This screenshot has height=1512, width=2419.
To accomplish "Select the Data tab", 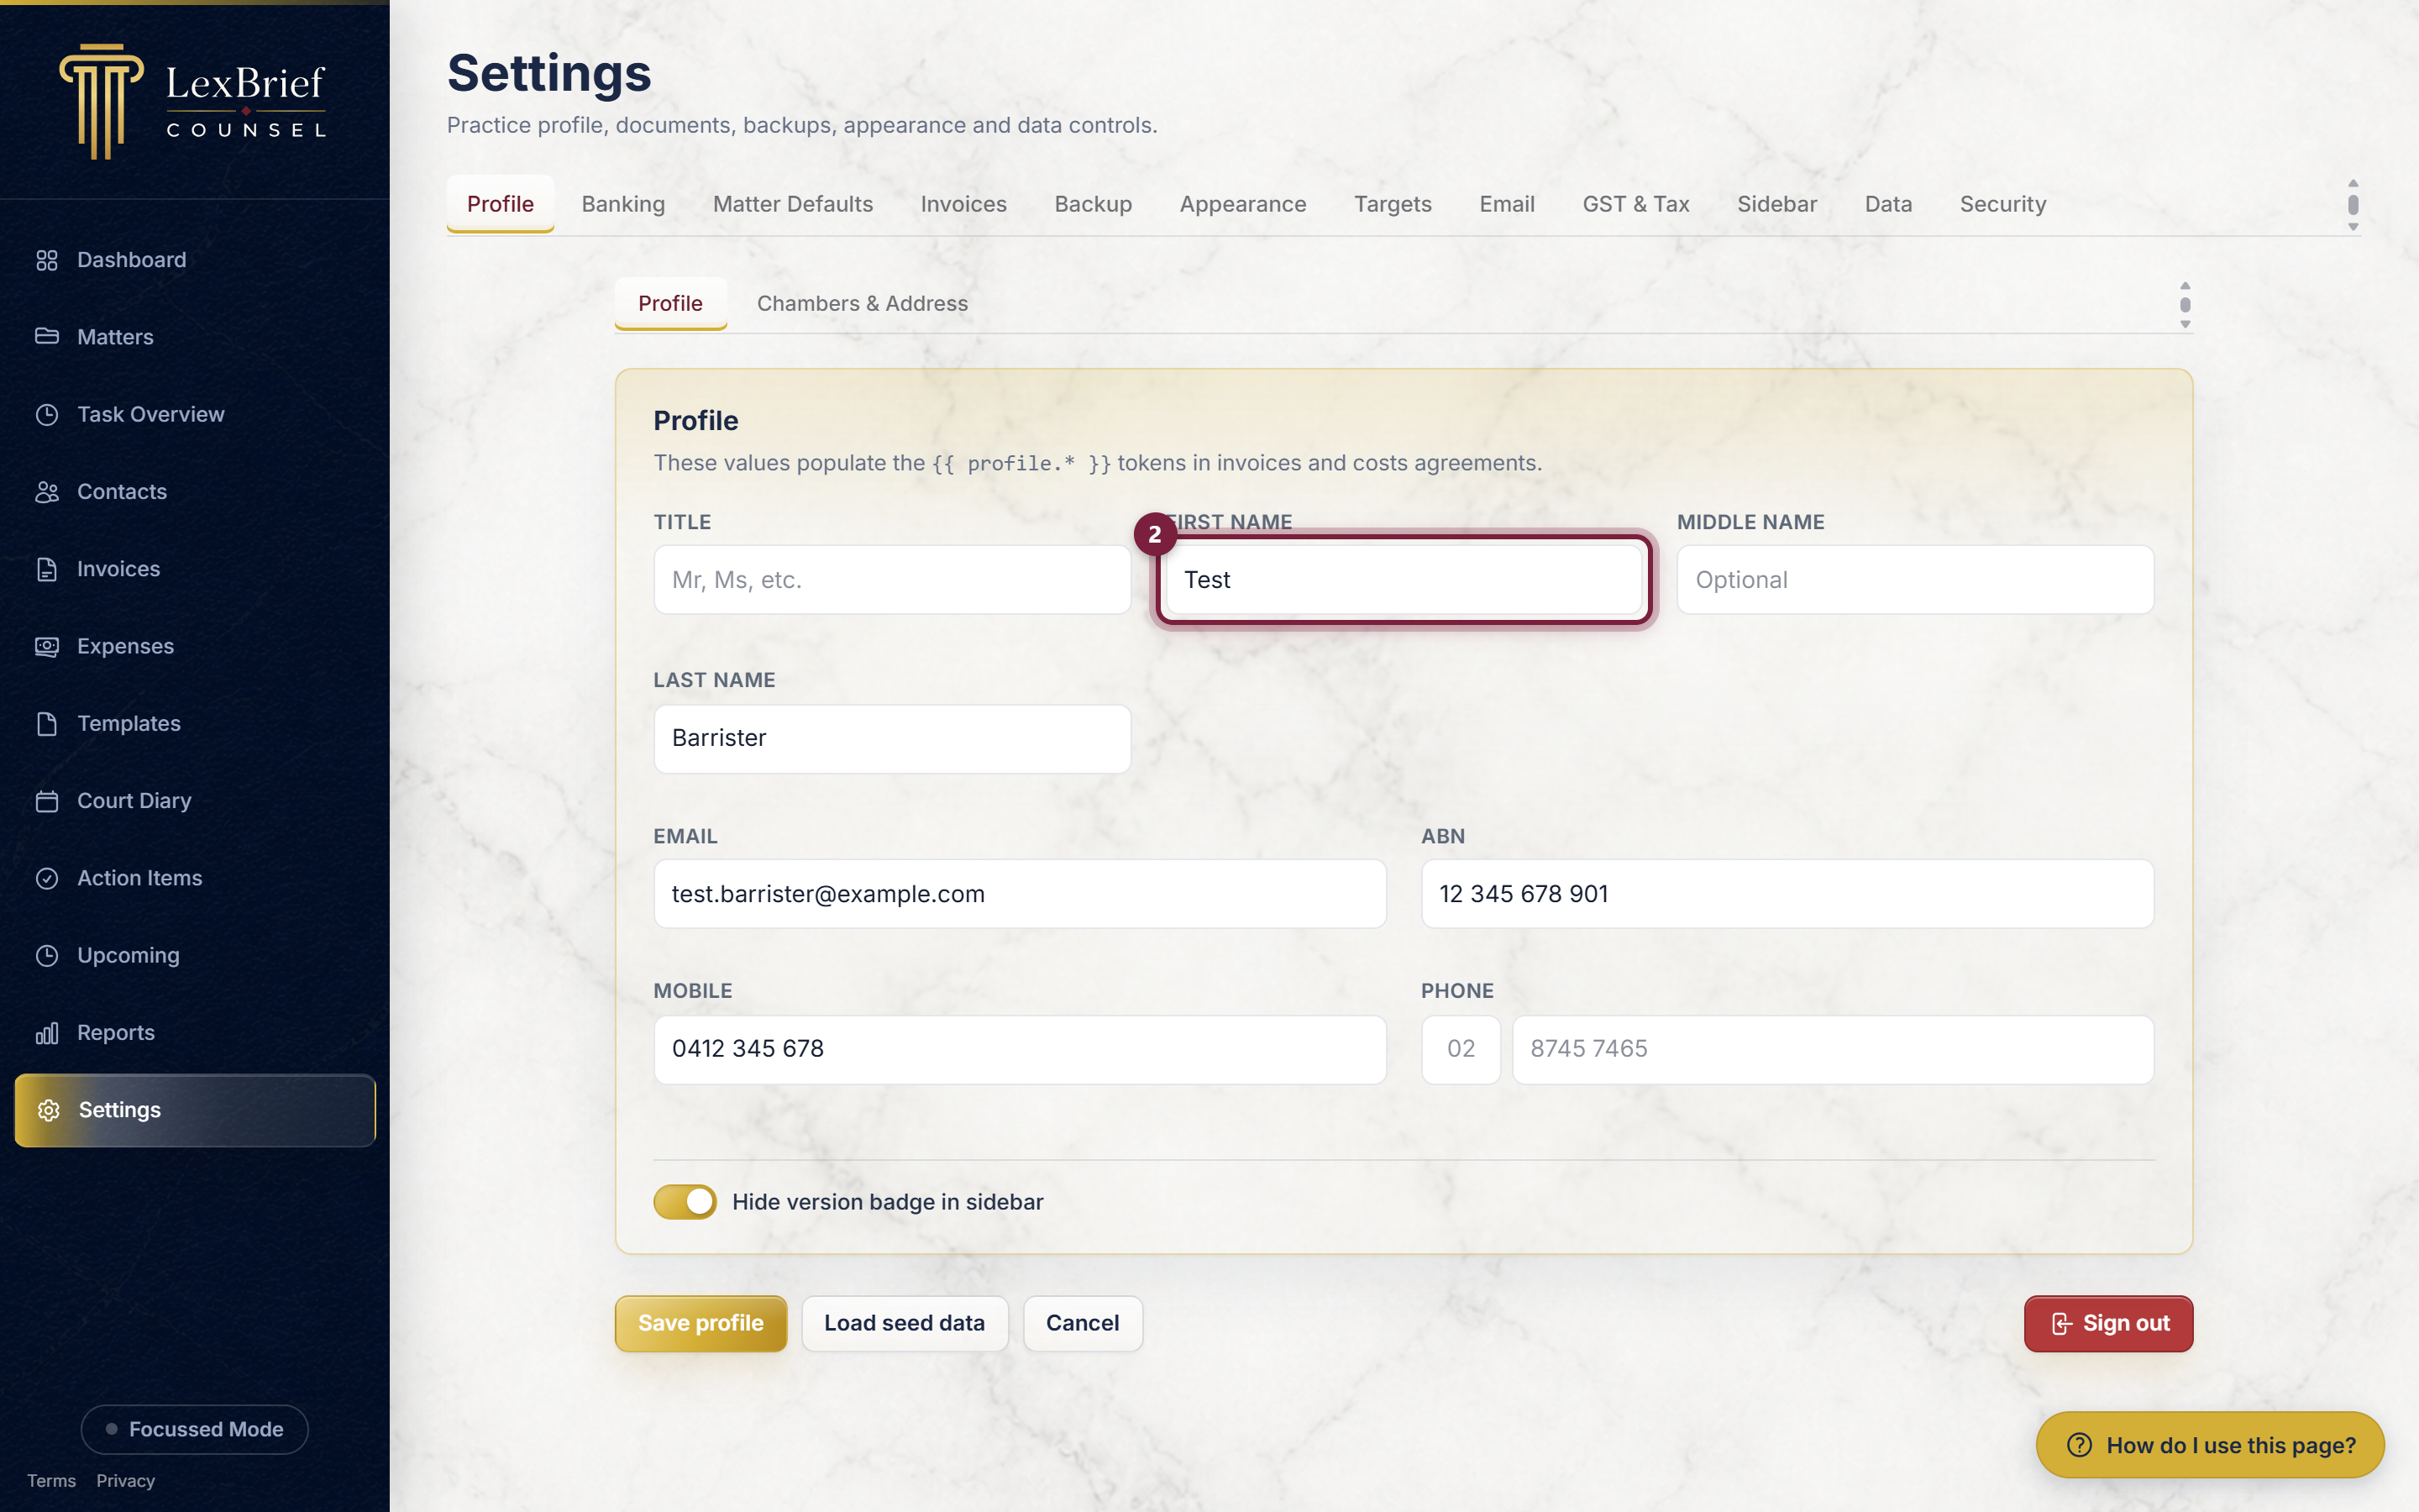I will (1887, 204).
